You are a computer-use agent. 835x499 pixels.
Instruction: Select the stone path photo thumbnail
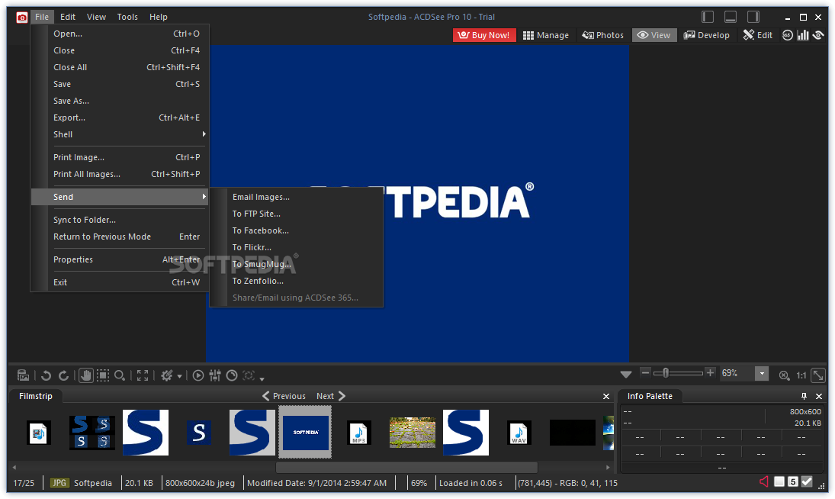(413, 433)
